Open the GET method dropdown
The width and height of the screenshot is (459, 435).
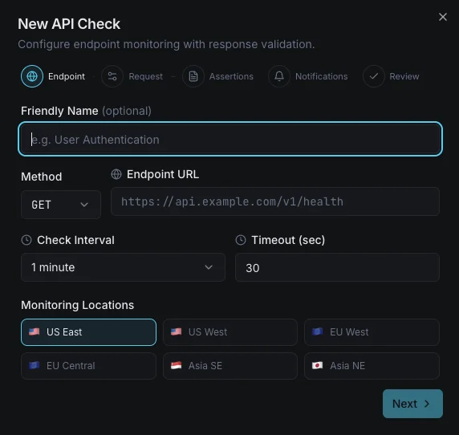(61, 205)
